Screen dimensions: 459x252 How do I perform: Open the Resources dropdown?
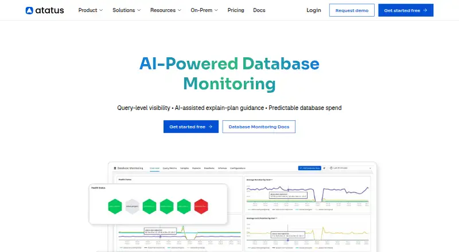click(x=166, y=10)
